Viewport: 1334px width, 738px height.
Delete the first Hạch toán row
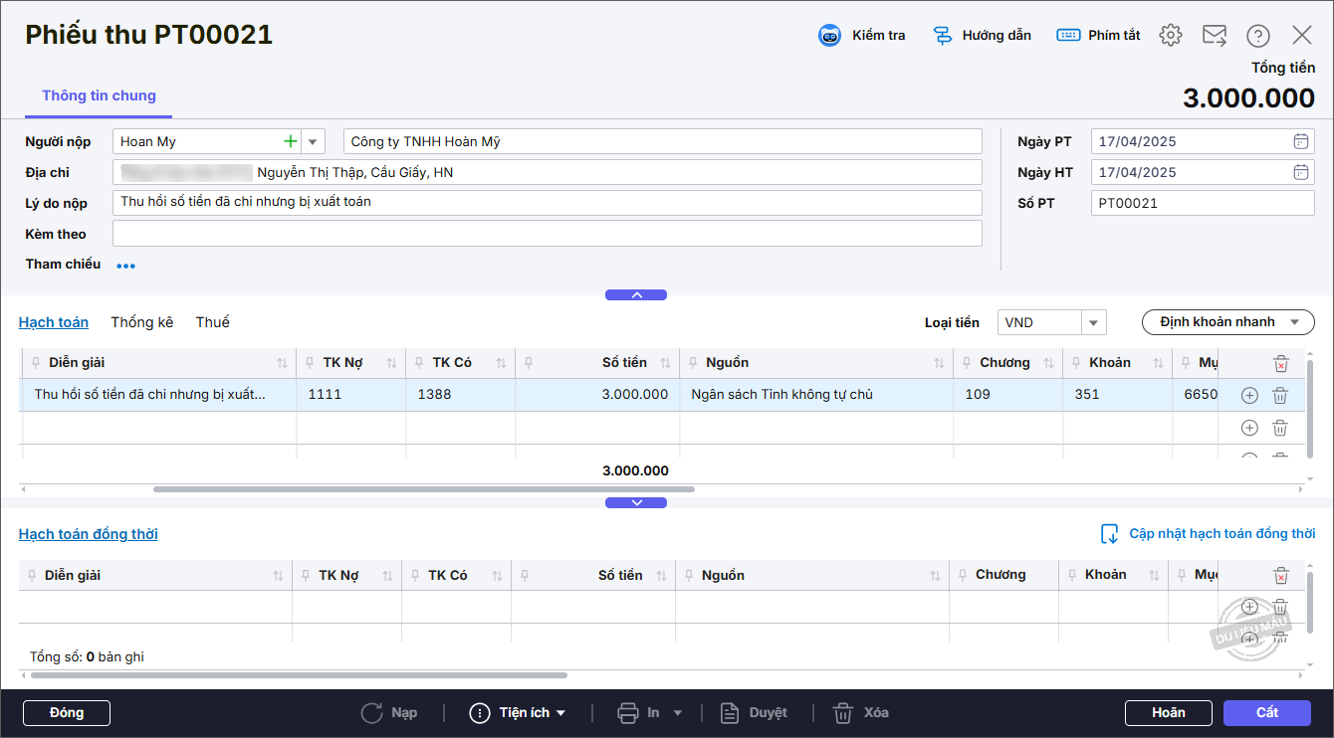pos(1280,395)
